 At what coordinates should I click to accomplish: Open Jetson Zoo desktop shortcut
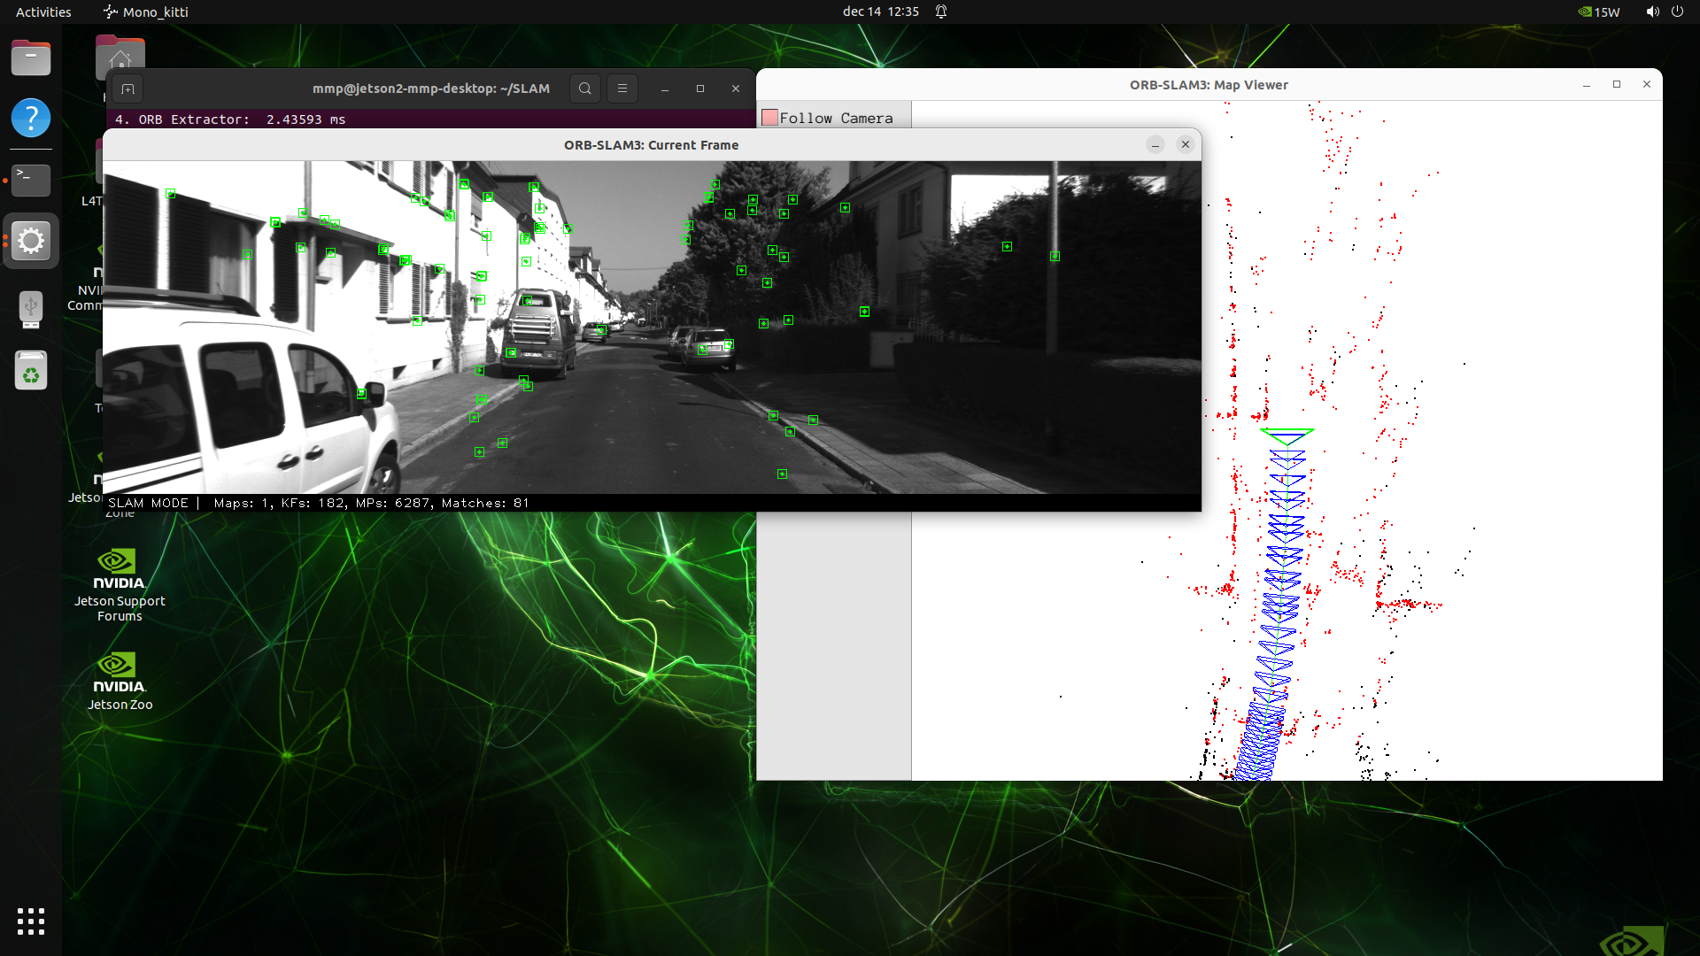tap(120, 681)
